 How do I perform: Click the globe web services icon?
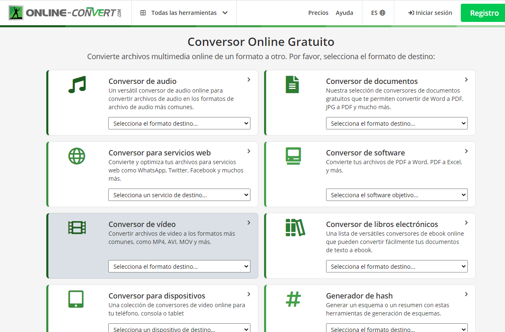pos(77,156)
